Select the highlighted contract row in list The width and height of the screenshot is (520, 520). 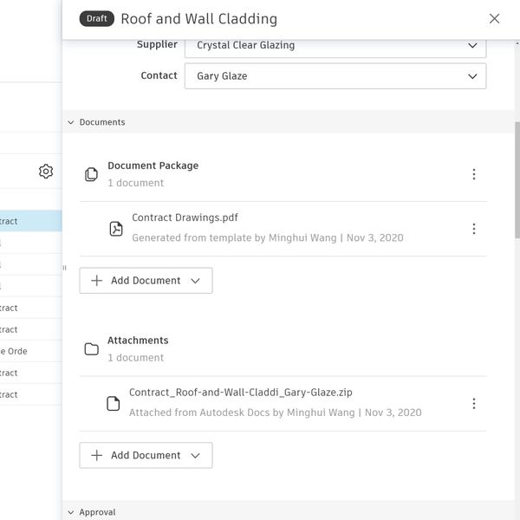[30, 221]
